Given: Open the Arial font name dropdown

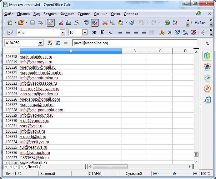Looking at the screenshot, I should click(x=63, y=33).
